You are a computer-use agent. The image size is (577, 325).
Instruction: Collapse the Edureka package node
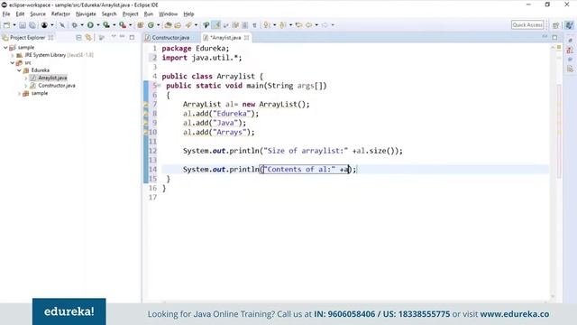point(19,70)
